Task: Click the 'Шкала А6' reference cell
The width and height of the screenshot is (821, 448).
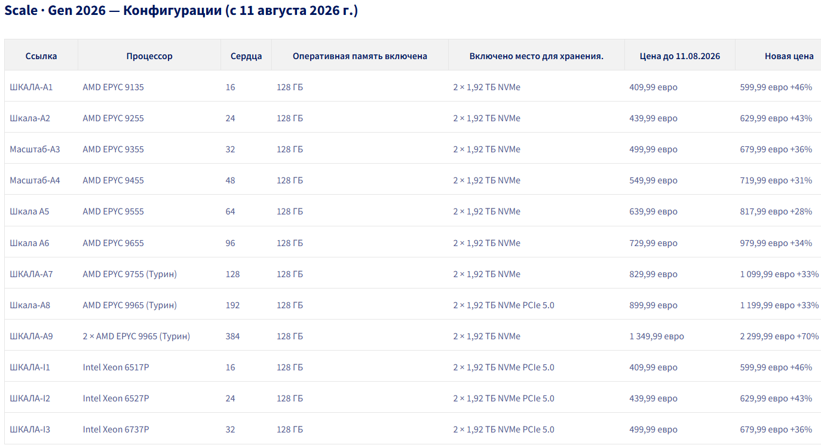Action: coord(29,243)
